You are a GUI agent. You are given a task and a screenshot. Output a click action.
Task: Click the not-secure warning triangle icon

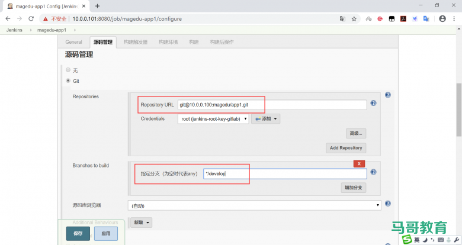[x=46, y=19]
